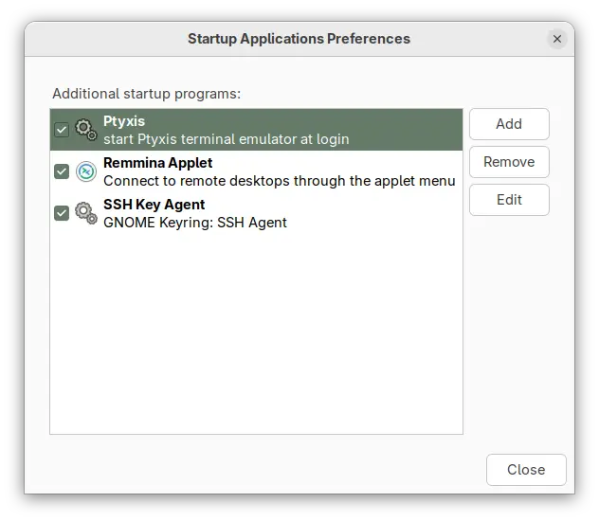The height and width of the screenshot is (521, 599).
Task: Select the SSH Key Agent entry name
Action: (x=154, y=205)
